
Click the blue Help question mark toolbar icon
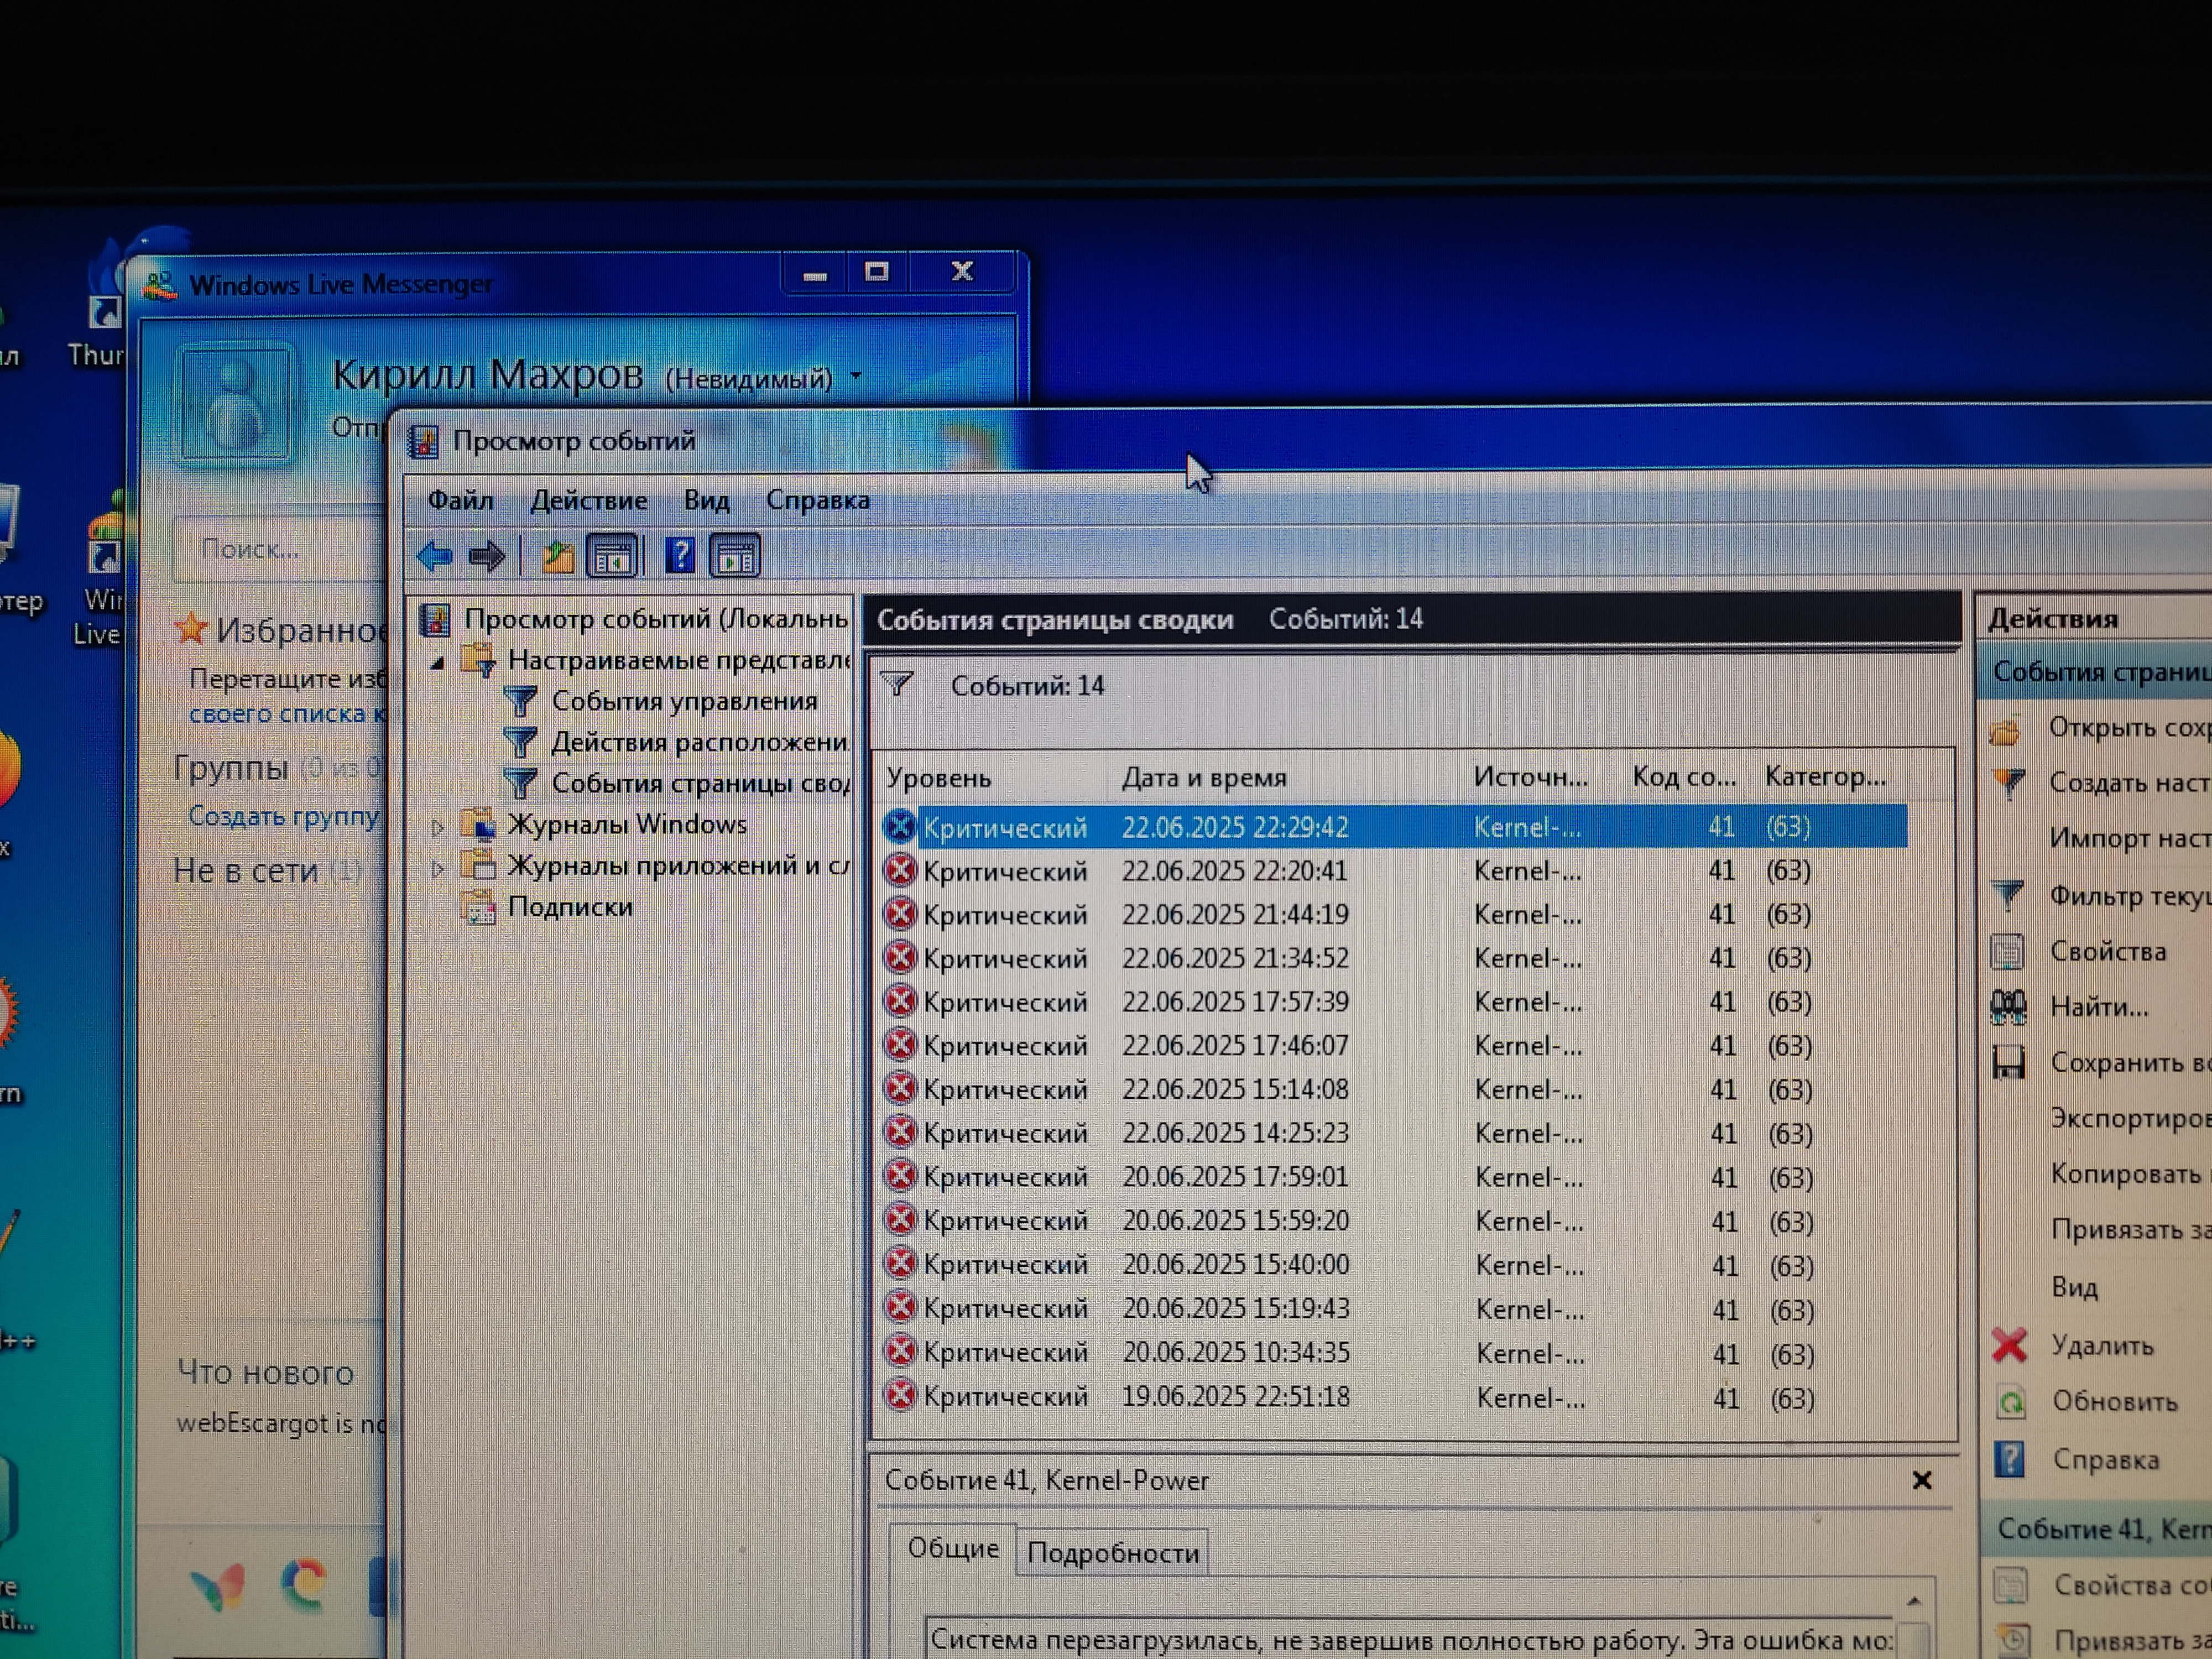pyautogui.click(x=680, y=556)
